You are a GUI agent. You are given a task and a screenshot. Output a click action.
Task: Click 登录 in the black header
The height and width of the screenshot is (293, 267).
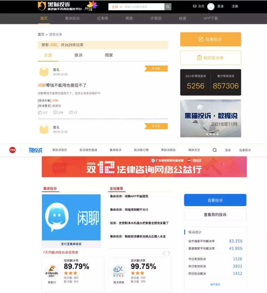(221, 6)
